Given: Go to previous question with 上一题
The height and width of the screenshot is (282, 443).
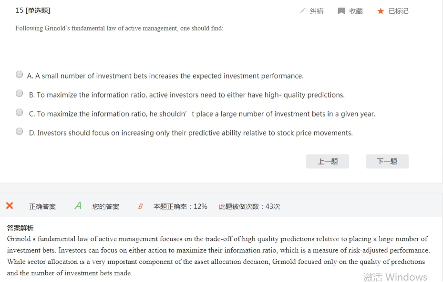Looking at the screenshot, I should click(x=328, y=161).
